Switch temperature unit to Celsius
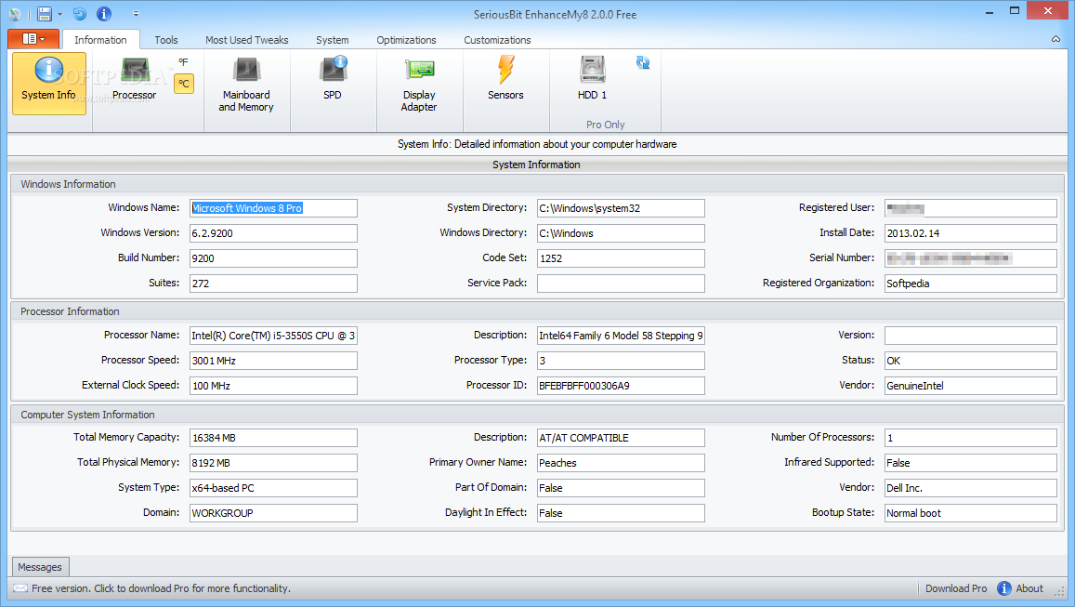 pos(184,84)
